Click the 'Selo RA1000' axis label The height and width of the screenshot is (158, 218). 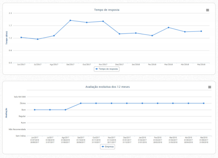pyautogui.click(x=20, y=97)
